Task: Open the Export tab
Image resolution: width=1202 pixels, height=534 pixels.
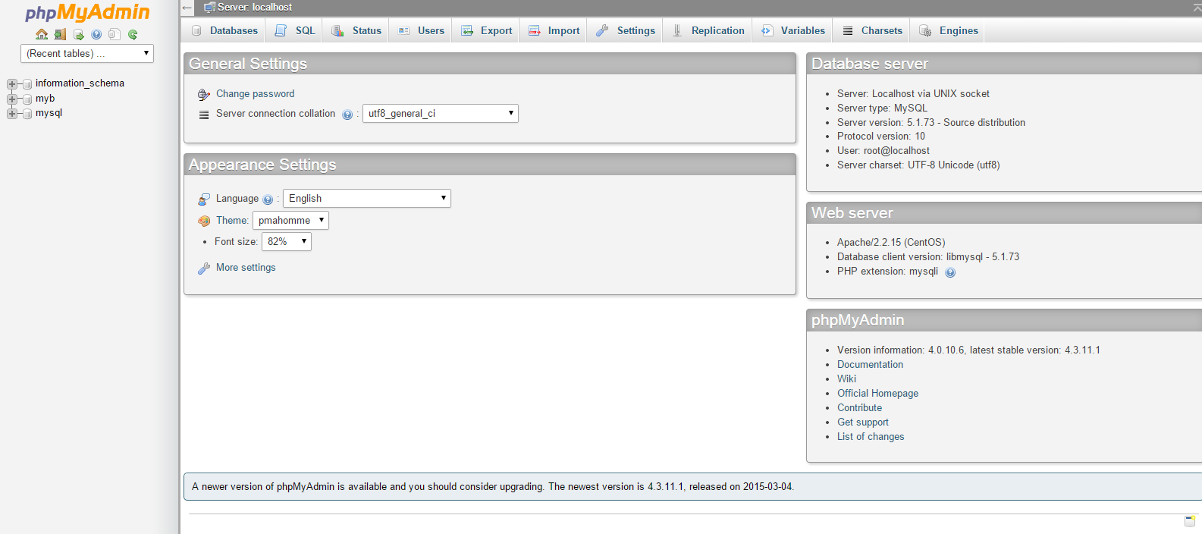Action: click(x=487, y=31)
